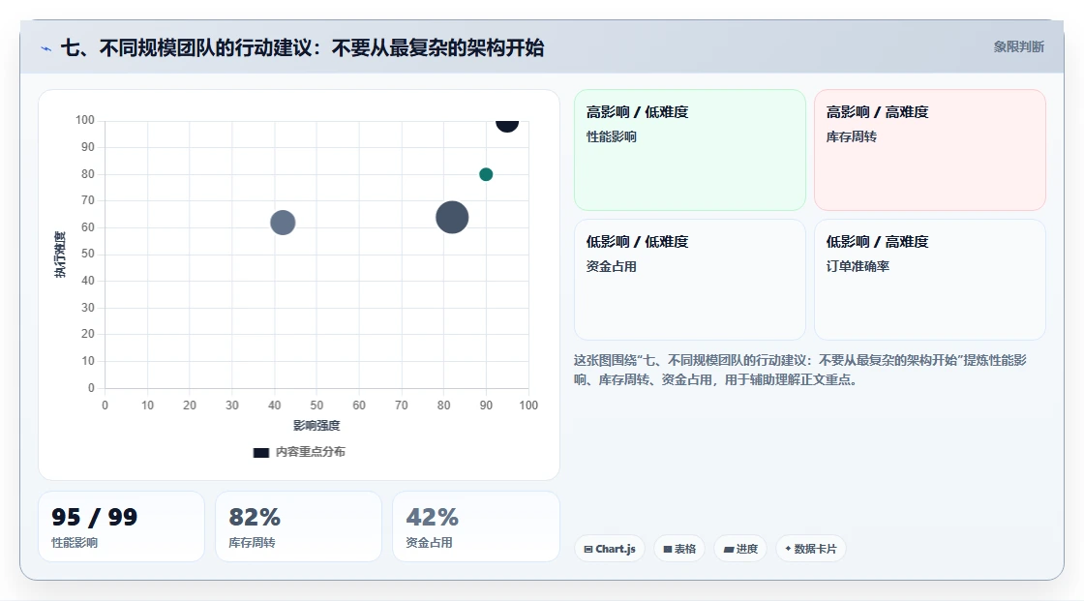Click the Chart.js tag chip
The image size is (1084, 601).
pyautogui.click(x=610, y=549)
